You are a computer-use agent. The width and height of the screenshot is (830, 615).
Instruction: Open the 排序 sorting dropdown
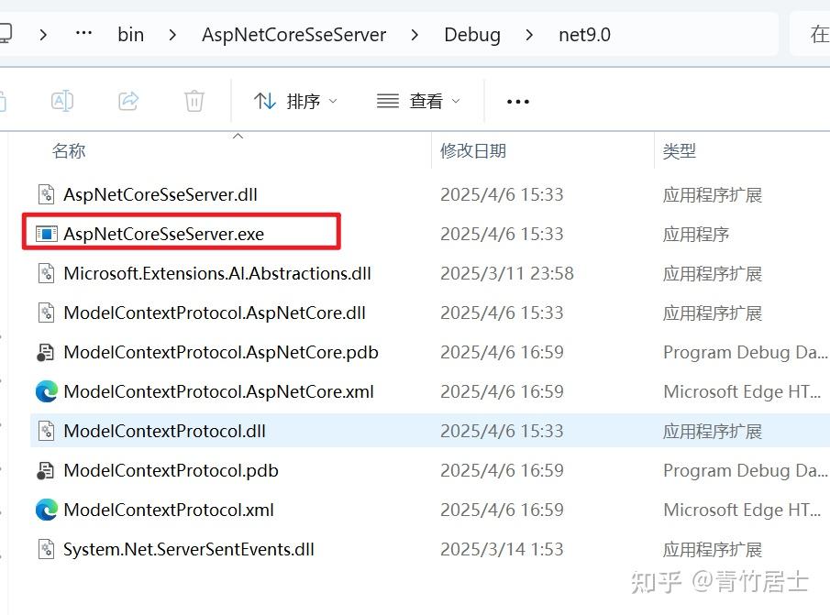click(x=298, y=101)
